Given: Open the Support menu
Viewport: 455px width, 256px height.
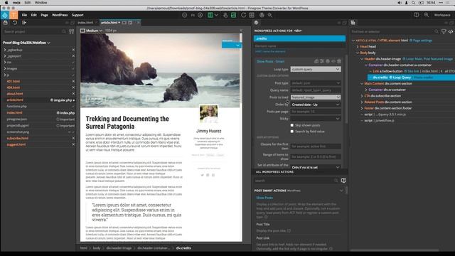Looking at the screenshot, I should tap(77, 15).
